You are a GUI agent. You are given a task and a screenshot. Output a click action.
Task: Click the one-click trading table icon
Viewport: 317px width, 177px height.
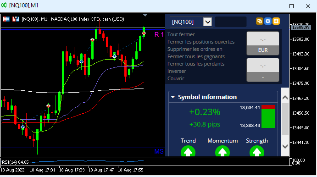point(6,19)
